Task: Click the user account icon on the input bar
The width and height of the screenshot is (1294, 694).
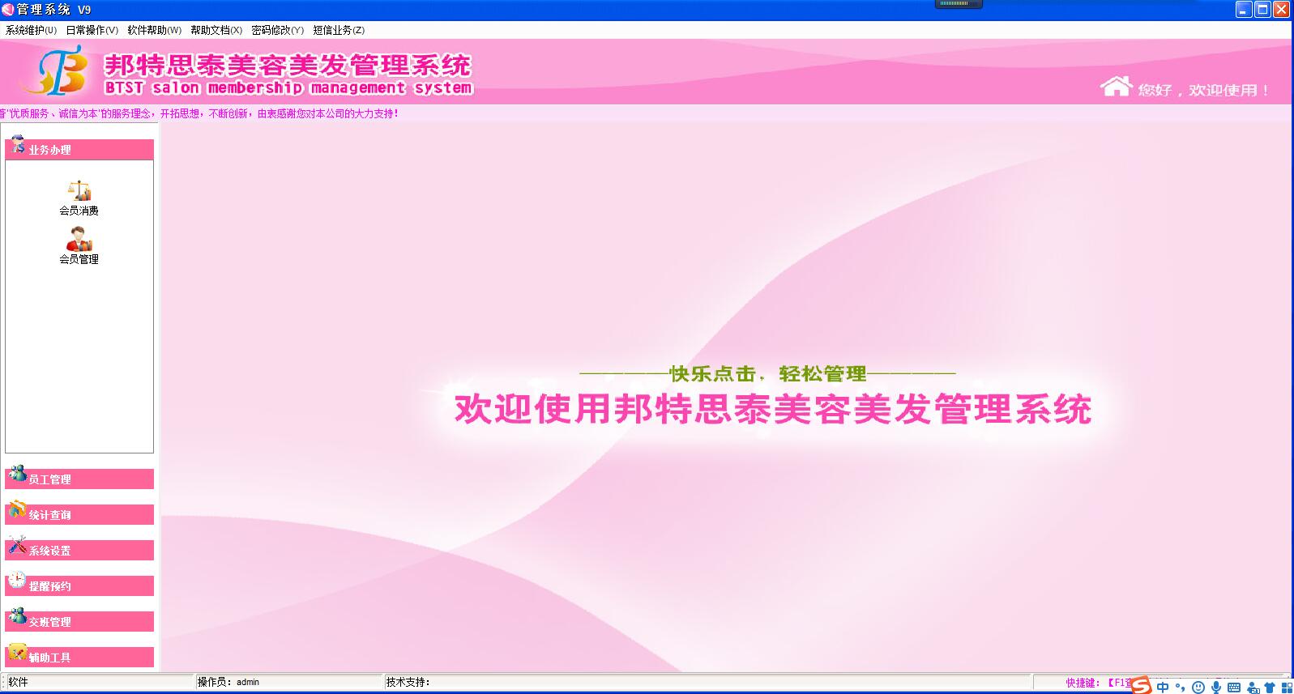Action: click(x=1253, y=688)
